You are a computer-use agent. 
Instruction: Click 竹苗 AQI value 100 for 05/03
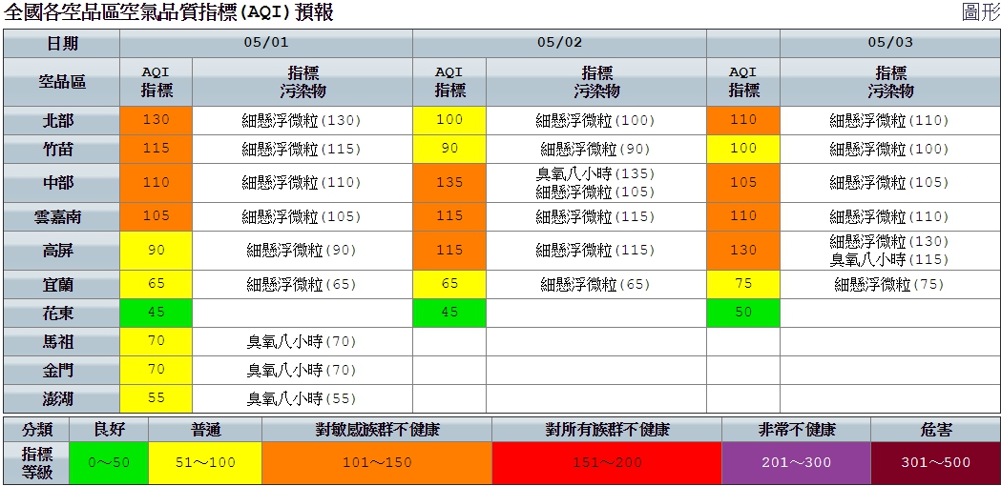point(743,150)
